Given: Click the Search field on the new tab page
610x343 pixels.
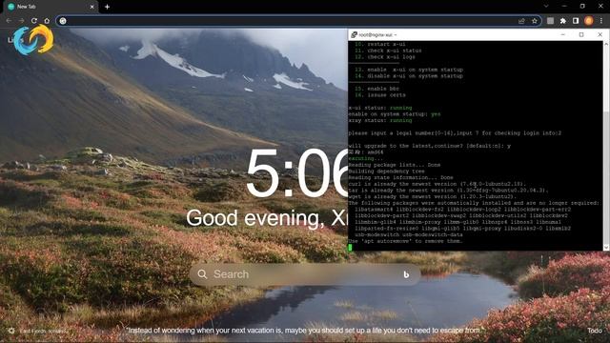Looking at the screenshot, I should click(x=305, y=274).
